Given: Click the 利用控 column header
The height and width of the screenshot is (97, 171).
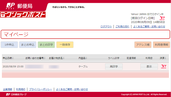Looking at the screenshot, I should [x=149, y=58].
